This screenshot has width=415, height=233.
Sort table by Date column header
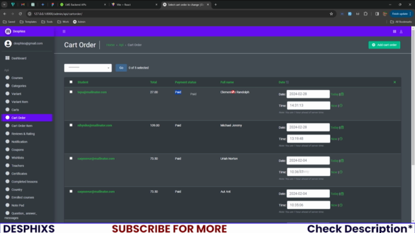point(281,82)
